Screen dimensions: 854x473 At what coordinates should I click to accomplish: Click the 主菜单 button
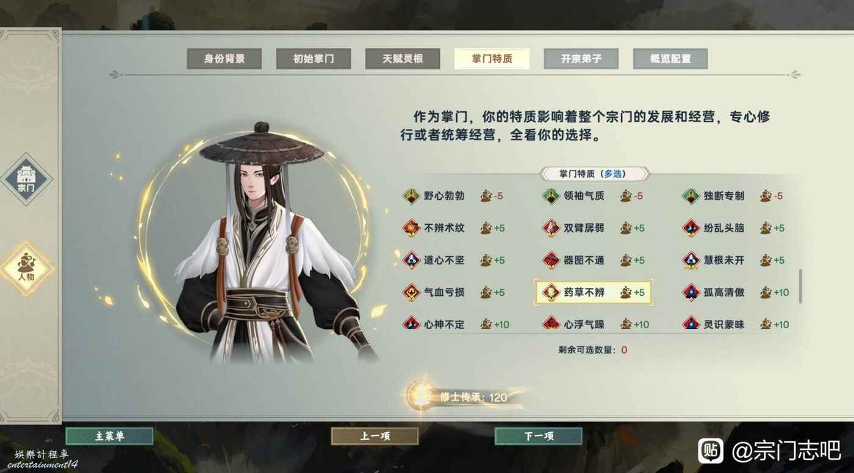[x=109, y=436]
